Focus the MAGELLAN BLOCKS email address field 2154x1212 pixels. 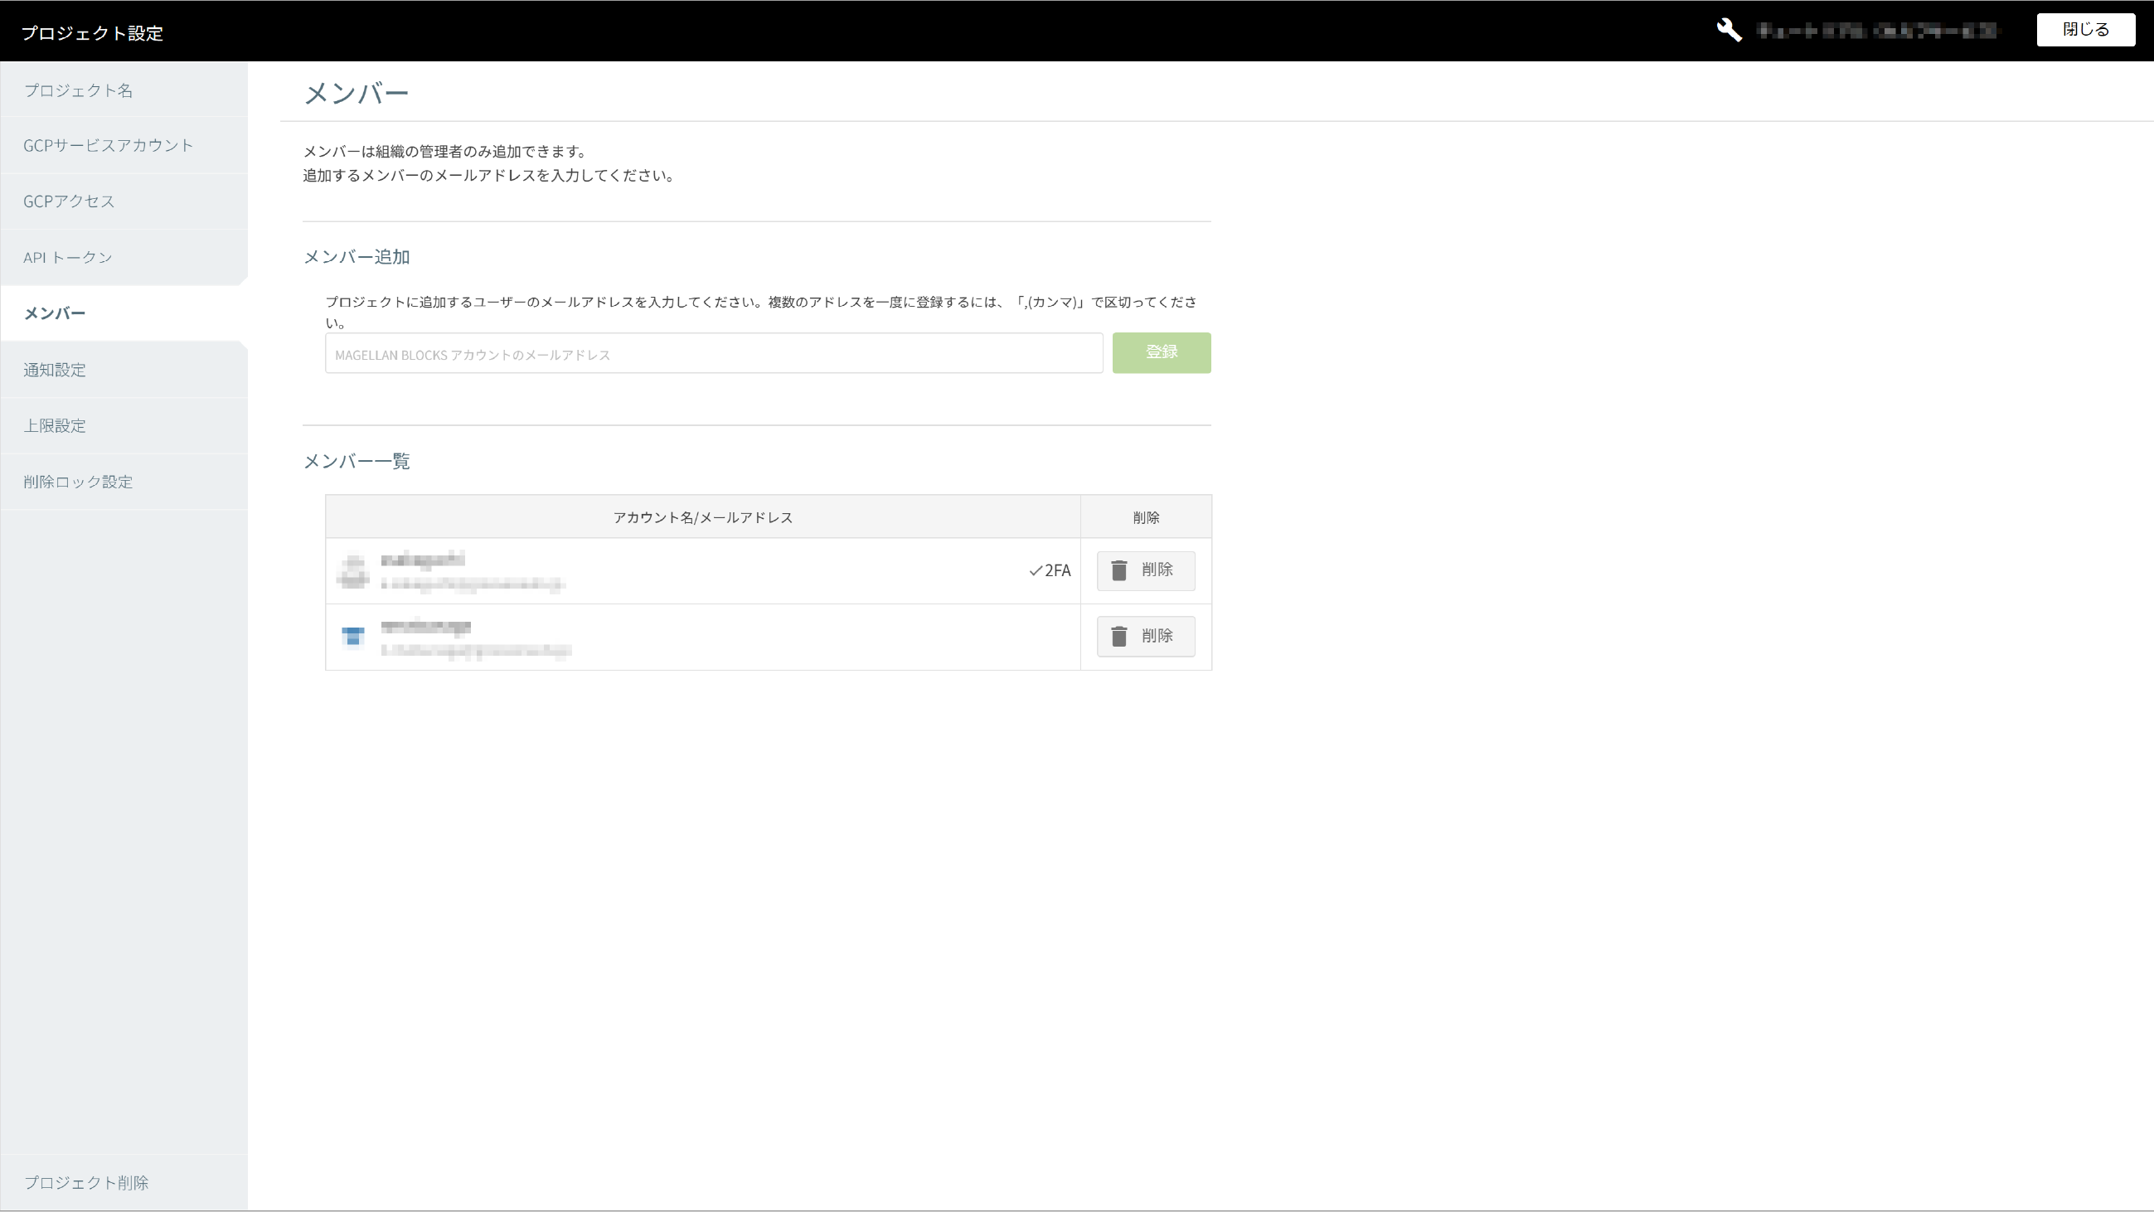pos(713,354)
